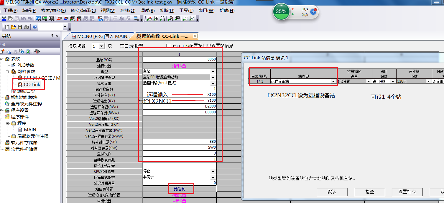The width and height of the screenshot is (444, 203).
Task: Click the Save project floppy disk icon
Action: tap(20, 27)
